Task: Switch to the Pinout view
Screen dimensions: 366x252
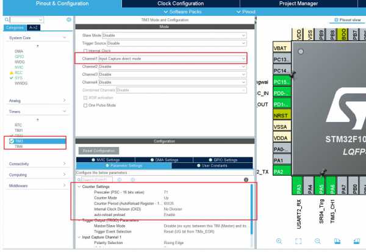Action: (x=348, y=20)
